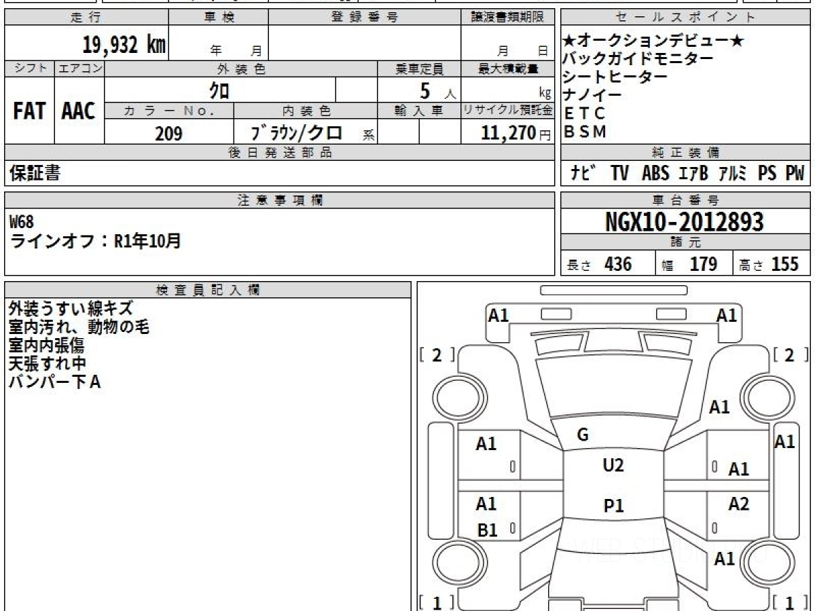815x611 pixels.
Task: Click the U2 mark on the roof
Action: click(613, 465)
